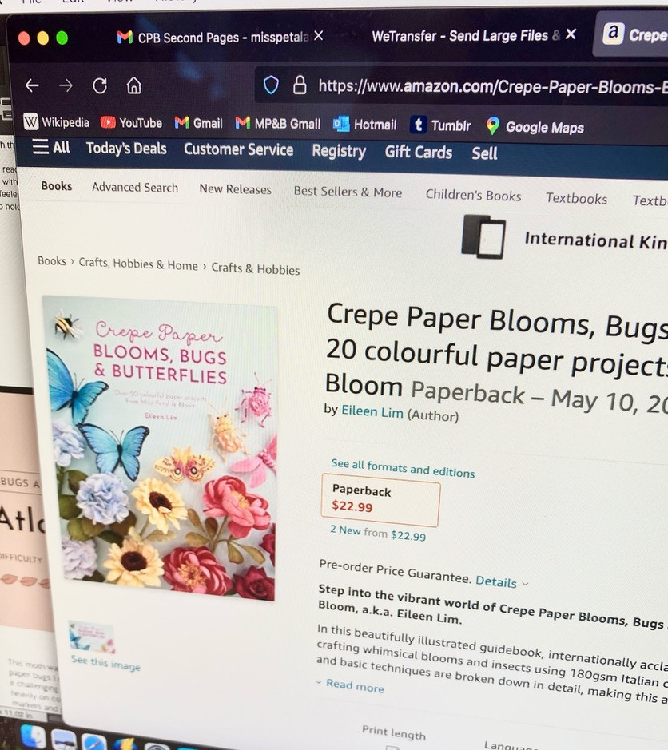Open the Google Maps bookmark
Image resolution: width=668 pixels, height=750 pixels.
tap(535, 127)
